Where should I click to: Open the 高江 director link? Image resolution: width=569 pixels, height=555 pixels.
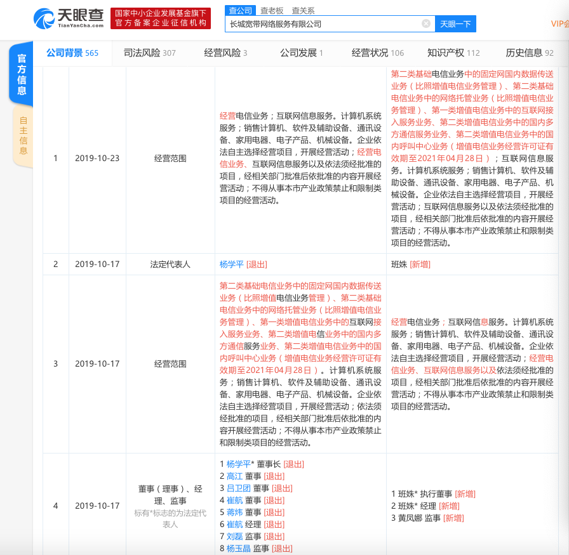[x=234, y=476]
